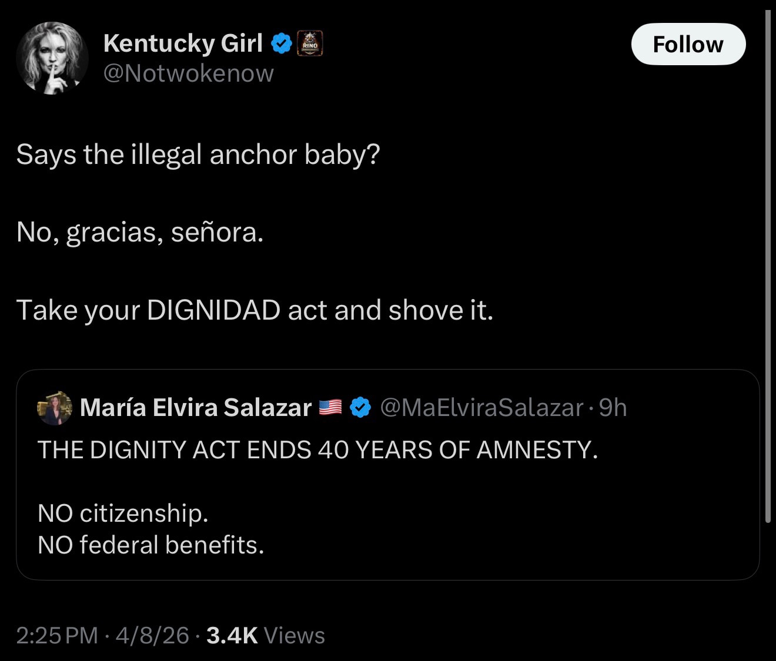The image size is (776, 661).
Task: Click Kentucky Girl's verified blue checkmark badge
Action: 282,41
